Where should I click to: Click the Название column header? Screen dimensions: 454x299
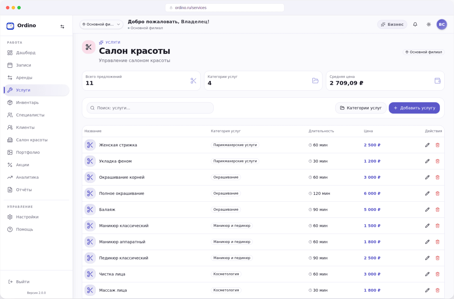[93, 131]
